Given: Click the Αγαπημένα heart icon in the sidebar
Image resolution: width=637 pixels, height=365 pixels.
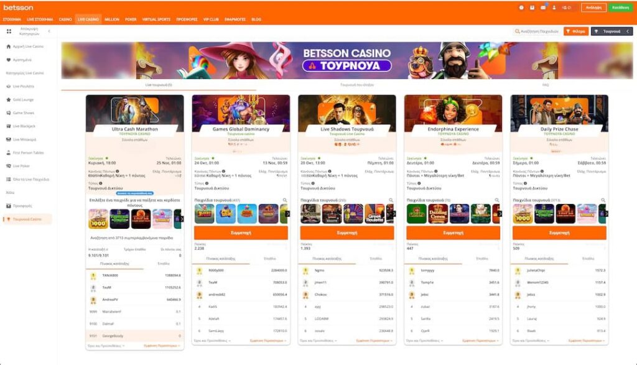Looking at the screenshot, I should [9, 60].
